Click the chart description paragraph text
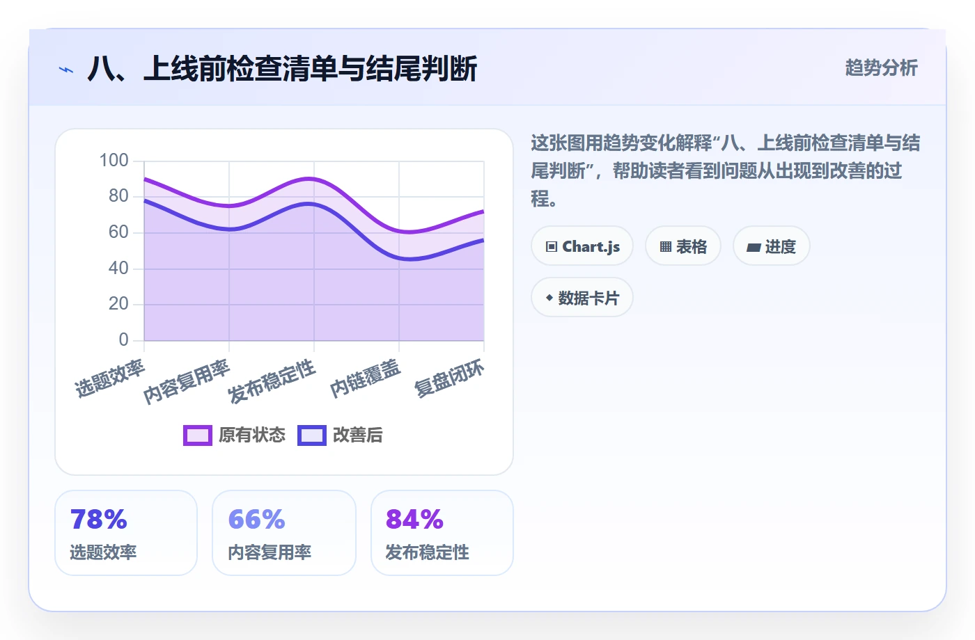 725,171
